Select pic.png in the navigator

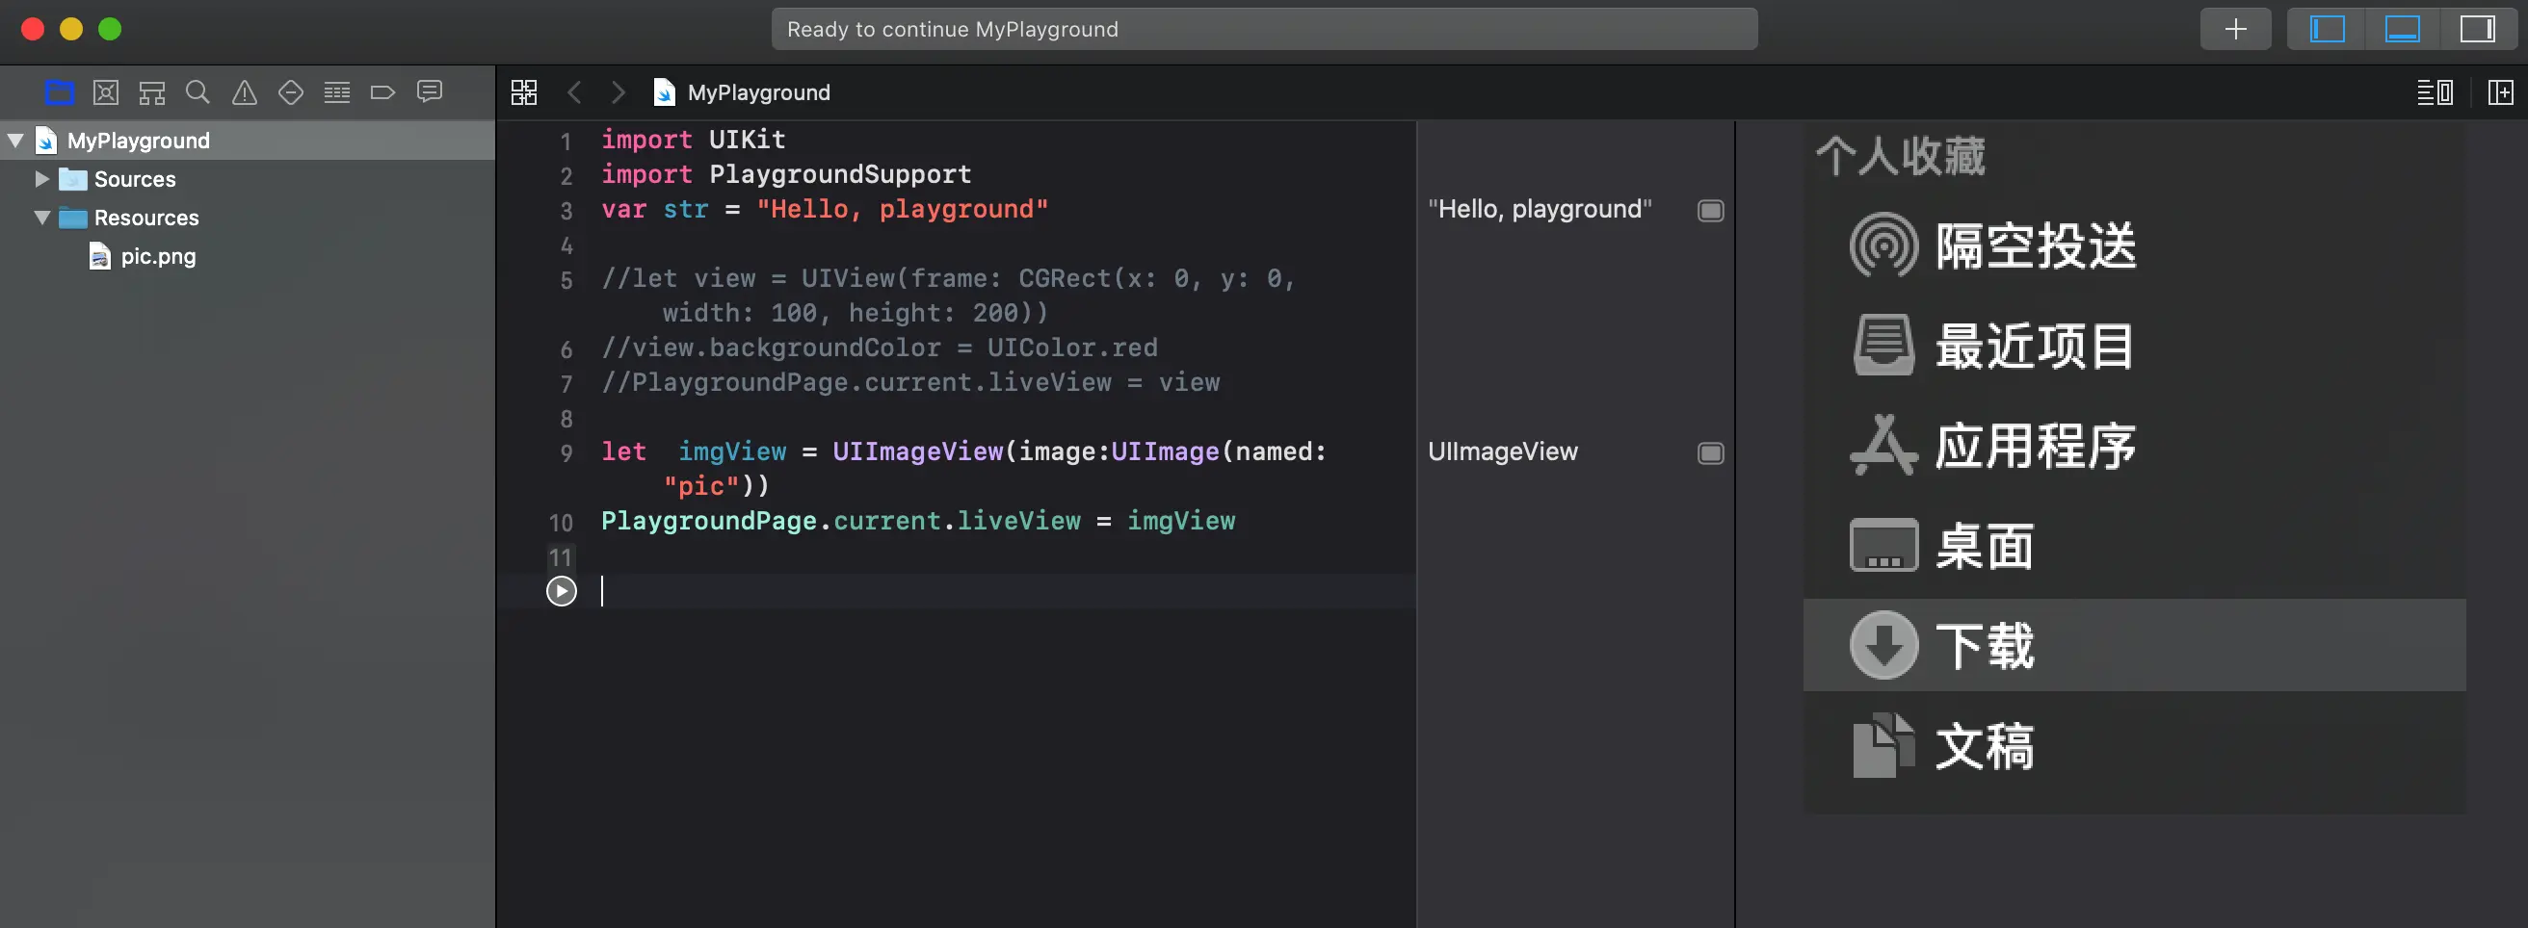158,257
